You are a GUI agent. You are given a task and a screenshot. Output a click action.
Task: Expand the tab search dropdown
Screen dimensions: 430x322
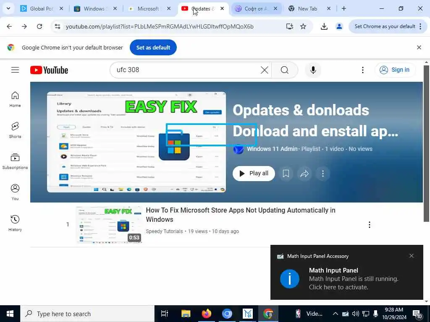8,8
